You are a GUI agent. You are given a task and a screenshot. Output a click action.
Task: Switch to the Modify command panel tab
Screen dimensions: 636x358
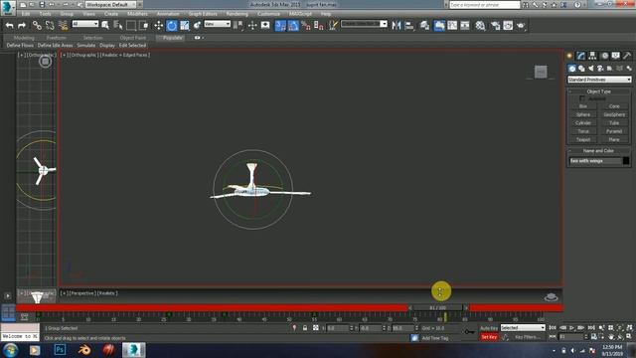pyautogui.click(x=580, y=56)
